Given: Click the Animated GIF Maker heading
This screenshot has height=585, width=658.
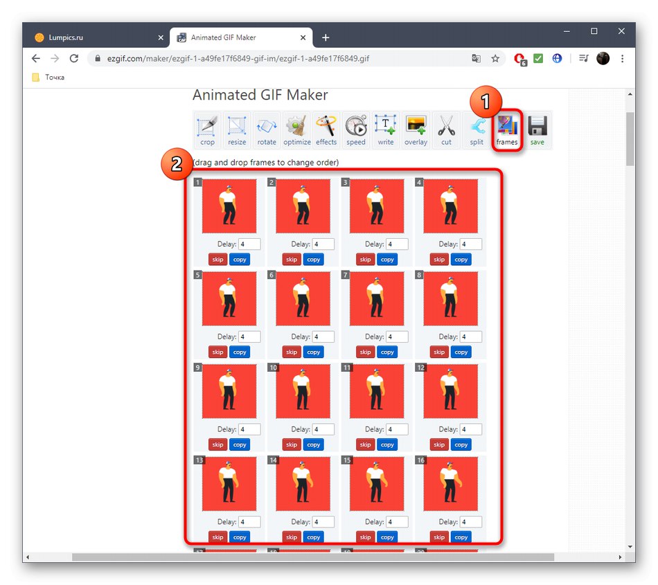Looking at the screenshot, I should pyautogui.click(x=260, y=96).
